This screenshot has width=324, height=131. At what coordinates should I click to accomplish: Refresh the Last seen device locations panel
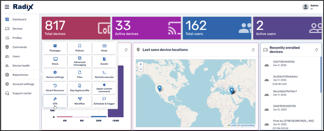point(253,50)
